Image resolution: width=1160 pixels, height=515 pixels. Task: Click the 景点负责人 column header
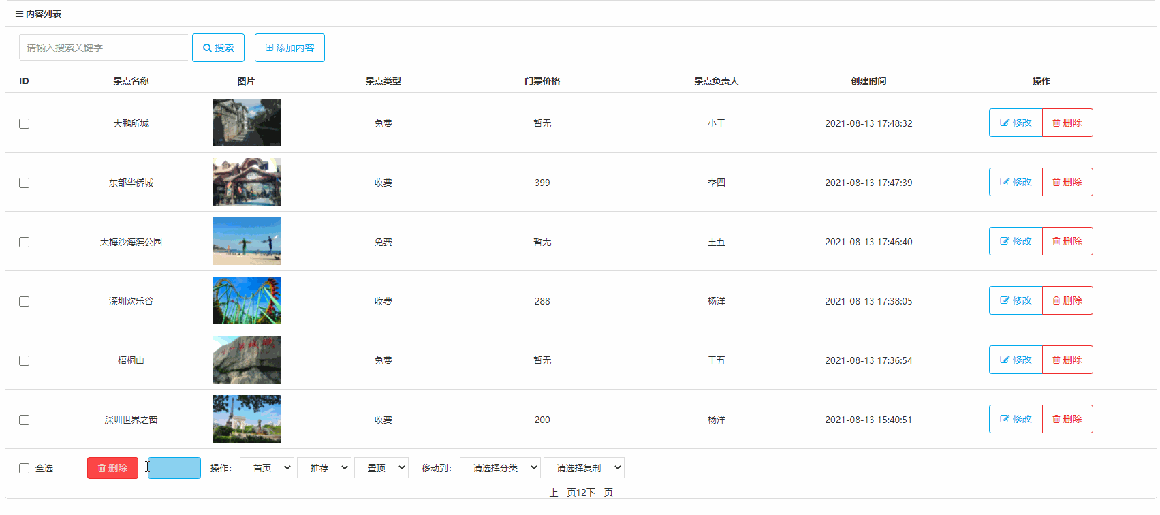[716, 81]
